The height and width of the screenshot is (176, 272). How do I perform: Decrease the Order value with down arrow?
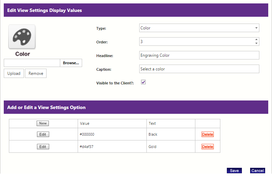[x=256, y=43]
